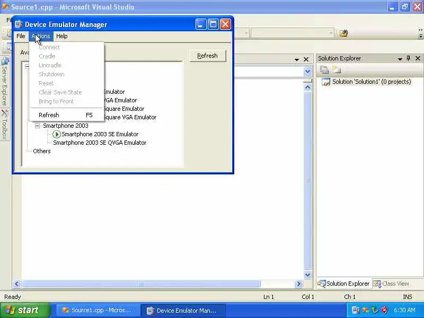Collapse the top-level node in emulator tree
The image size is (424, 318).
coord(27,66)
